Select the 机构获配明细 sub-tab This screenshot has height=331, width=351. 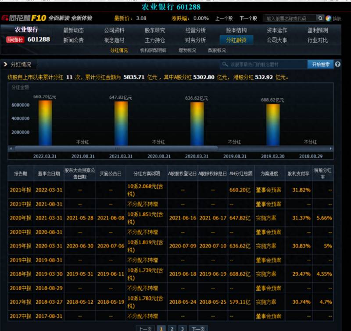pos(153,50)
